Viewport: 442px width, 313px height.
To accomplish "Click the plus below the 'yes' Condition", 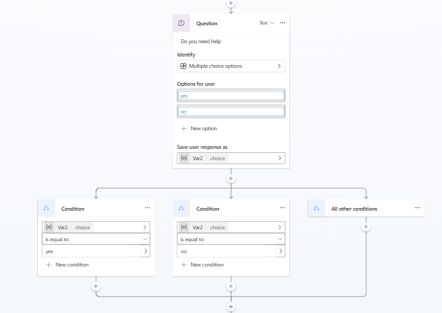I will click(x=96, y=286).
